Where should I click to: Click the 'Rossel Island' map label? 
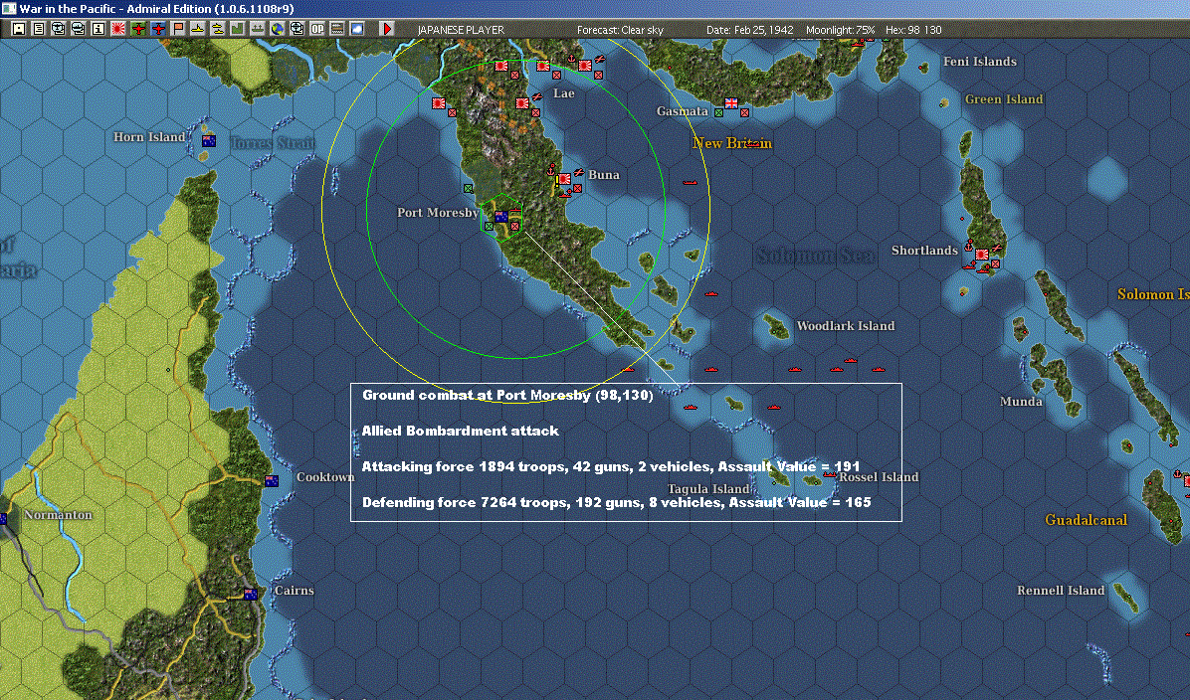click(x=879, y=477)
